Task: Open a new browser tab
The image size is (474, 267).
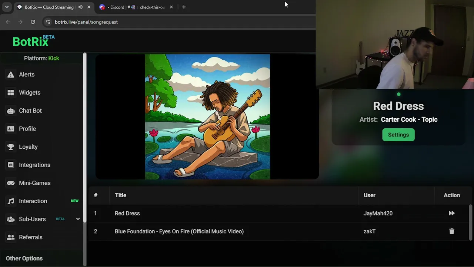Action: (x=184, y=7)
